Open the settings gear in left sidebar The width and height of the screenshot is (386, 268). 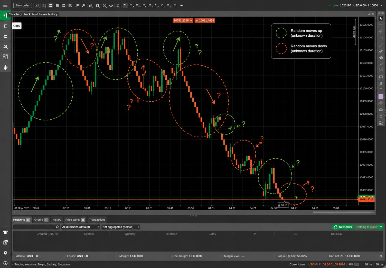pos(5,253)
